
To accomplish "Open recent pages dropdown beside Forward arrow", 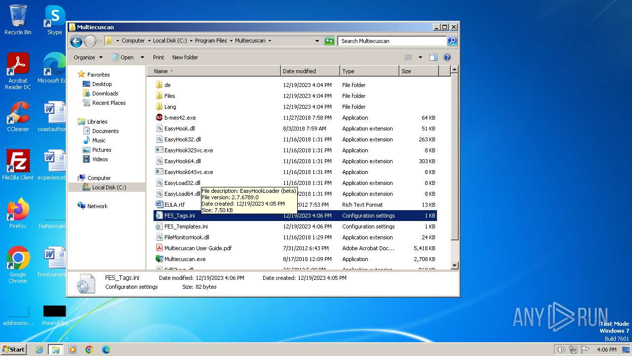I will pyautogui.click(x=99, y=41).
